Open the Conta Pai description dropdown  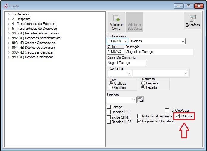click(x=185, y=73)
